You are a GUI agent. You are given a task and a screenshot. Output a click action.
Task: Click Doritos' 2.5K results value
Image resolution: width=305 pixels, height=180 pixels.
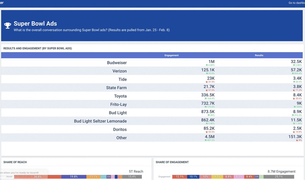pos(298,128)
